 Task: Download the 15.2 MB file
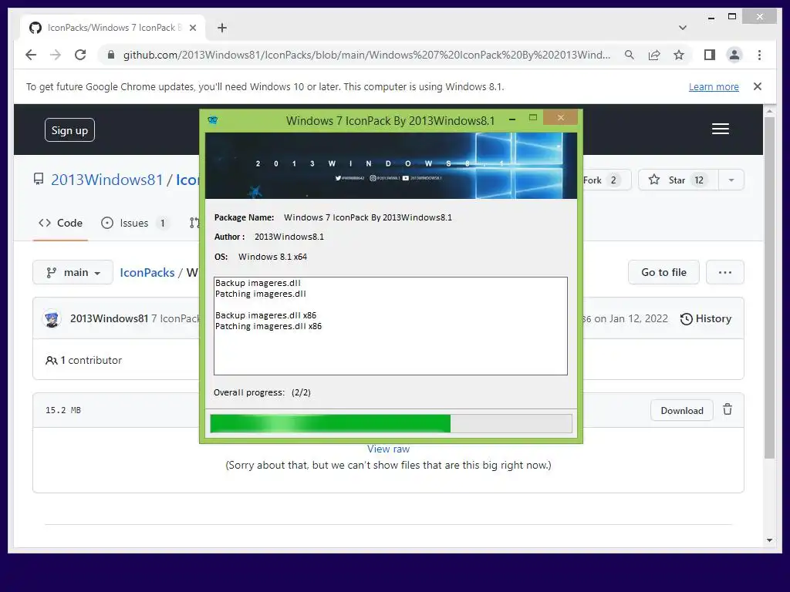click(x=682, y=410)
